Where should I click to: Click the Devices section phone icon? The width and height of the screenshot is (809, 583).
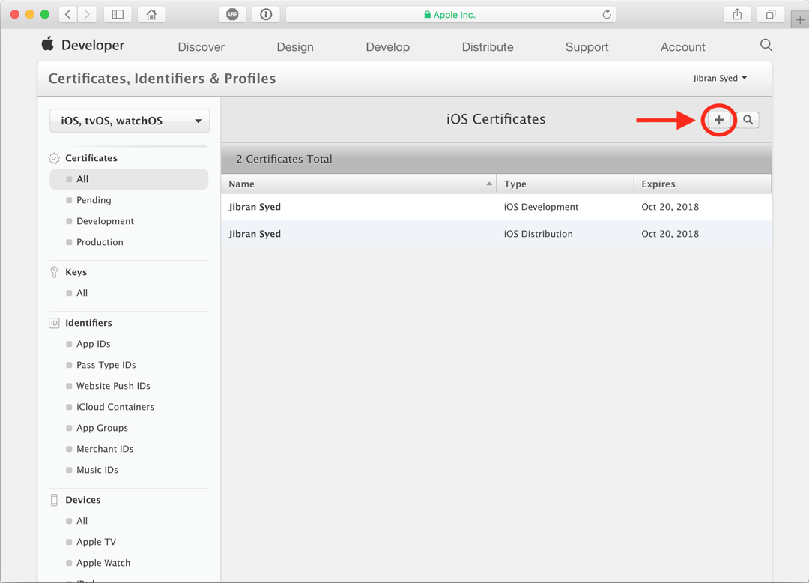click(x=54, y=500)
